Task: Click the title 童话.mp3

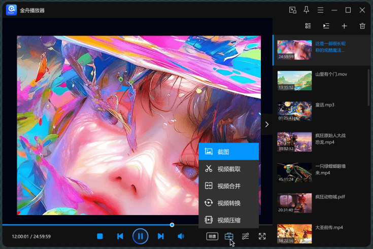Action: 325,105
